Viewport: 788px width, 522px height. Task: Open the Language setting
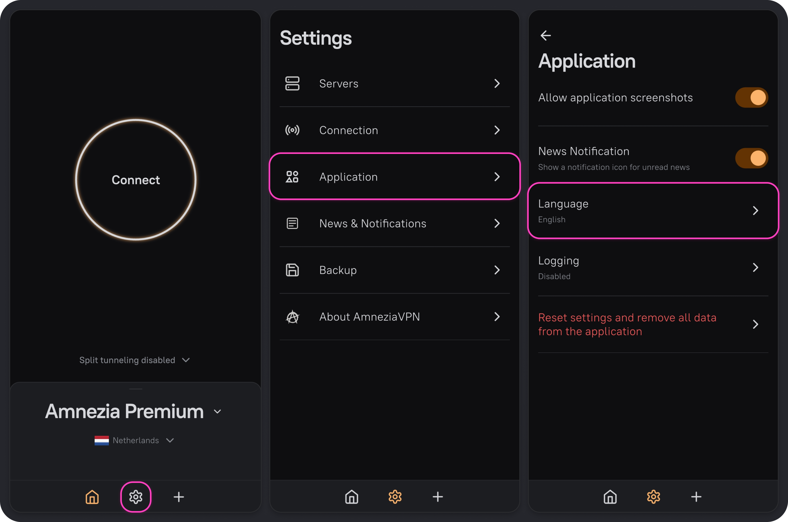coord(653,210)
